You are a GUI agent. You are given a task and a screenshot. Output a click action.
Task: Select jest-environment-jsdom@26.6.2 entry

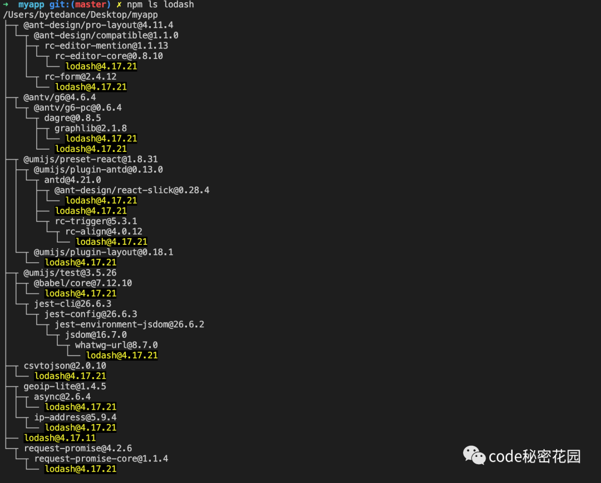[x=129, y=324]
